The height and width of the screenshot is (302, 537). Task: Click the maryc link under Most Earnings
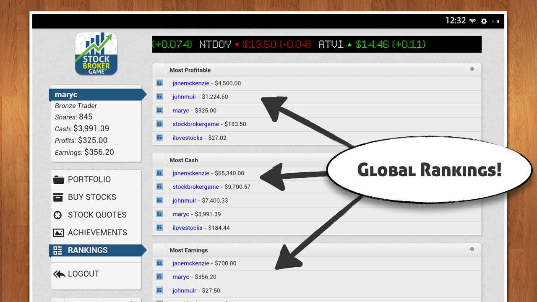pos(181,277)
